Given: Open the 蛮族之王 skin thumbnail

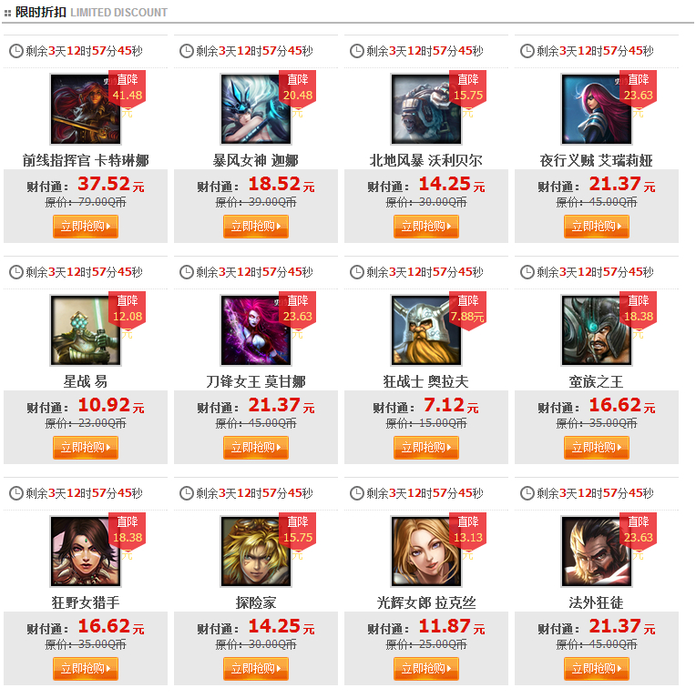Looking at the screenshot, I should pos(597,330).
